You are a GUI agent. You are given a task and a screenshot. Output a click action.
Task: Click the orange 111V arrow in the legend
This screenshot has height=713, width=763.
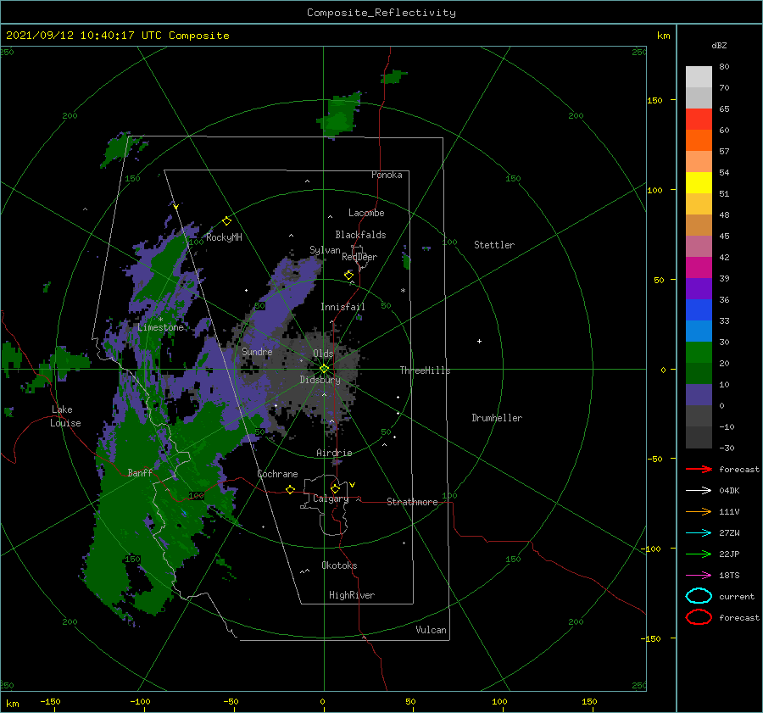point(699,511)
